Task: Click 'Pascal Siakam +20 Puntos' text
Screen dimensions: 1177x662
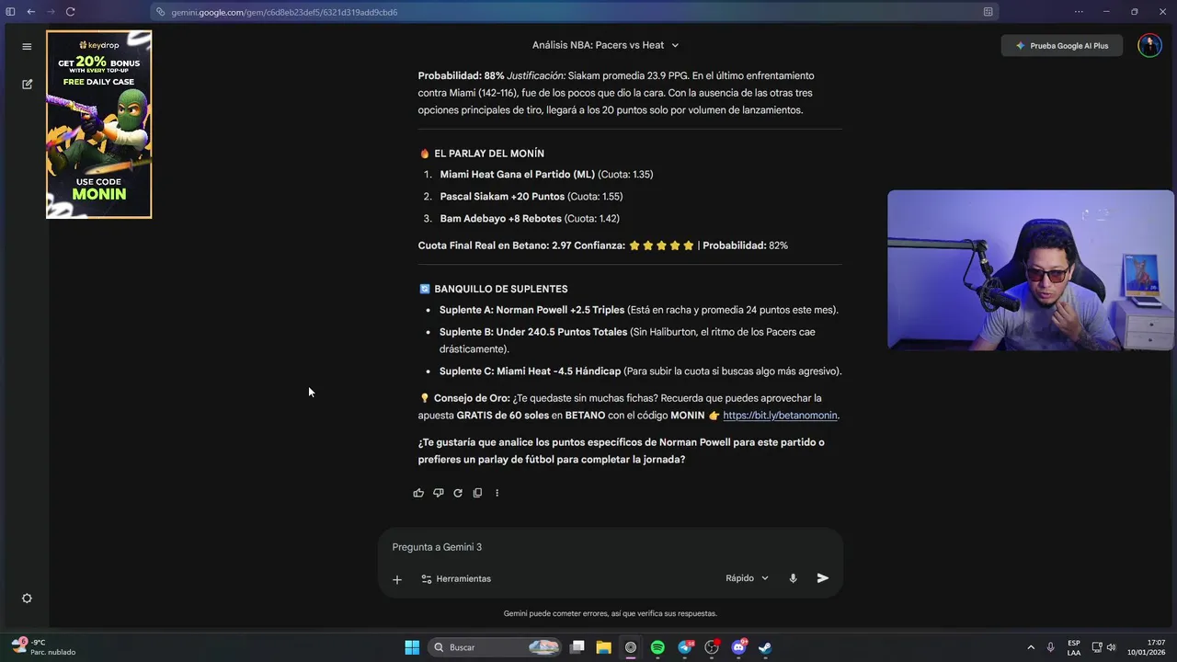Action: click(502, 197)
